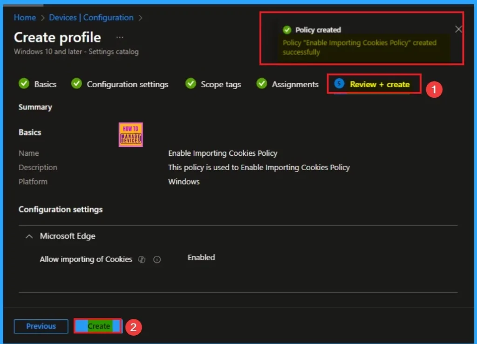Image resolution: width=477 pixels, height=344 pixels.
Task: Click the Create button
Action: click(x=99, y=326)
